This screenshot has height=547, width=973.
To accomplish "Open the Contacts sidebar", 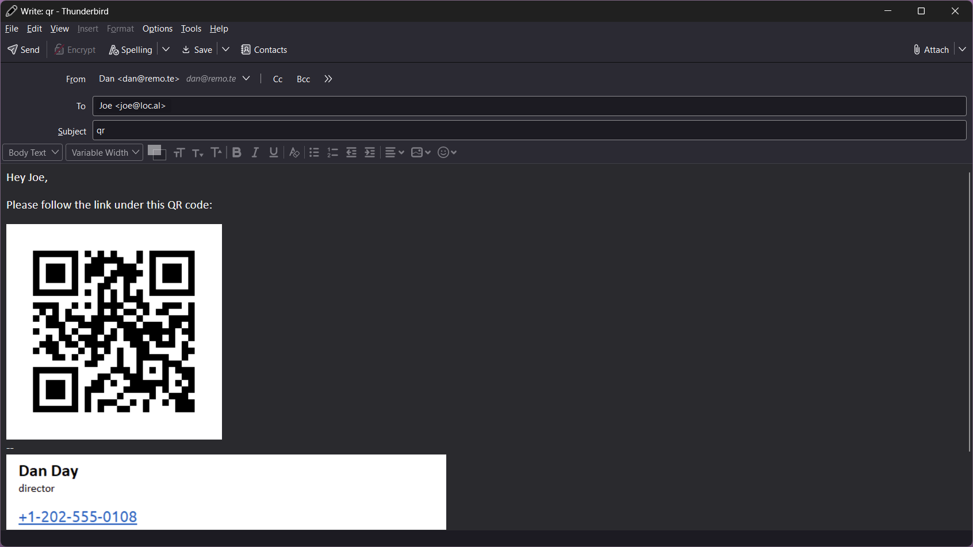I will 264,50.
